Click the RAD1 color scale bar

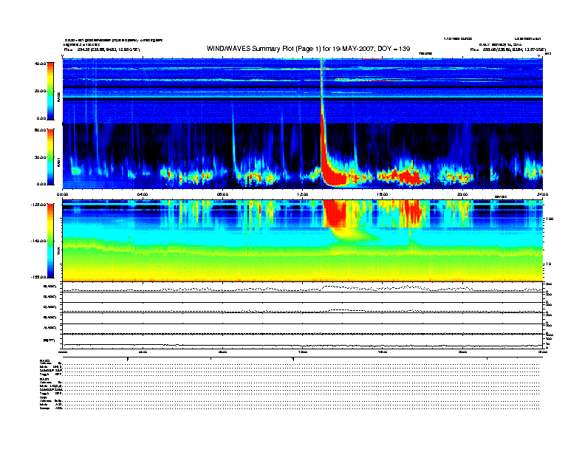coord(51,156)
